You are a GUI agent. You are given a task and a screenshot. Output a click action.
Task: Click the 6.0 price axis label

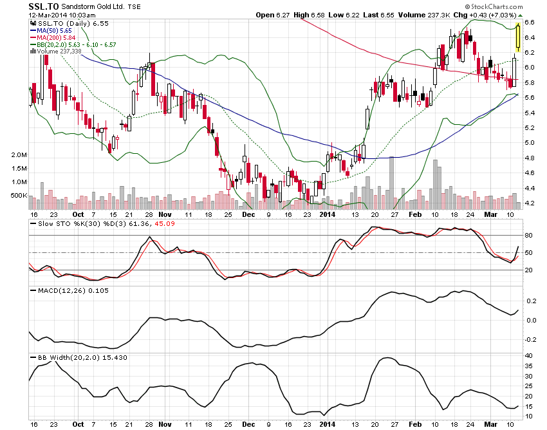529,68
